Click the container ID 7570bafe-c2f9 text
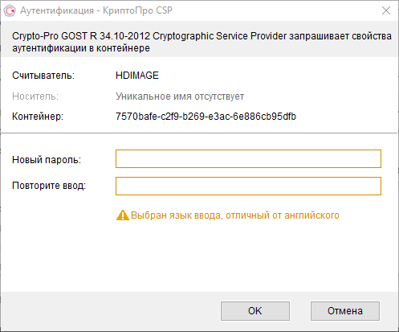Viewport: 399px width, 332px height. tap(206, 117)
